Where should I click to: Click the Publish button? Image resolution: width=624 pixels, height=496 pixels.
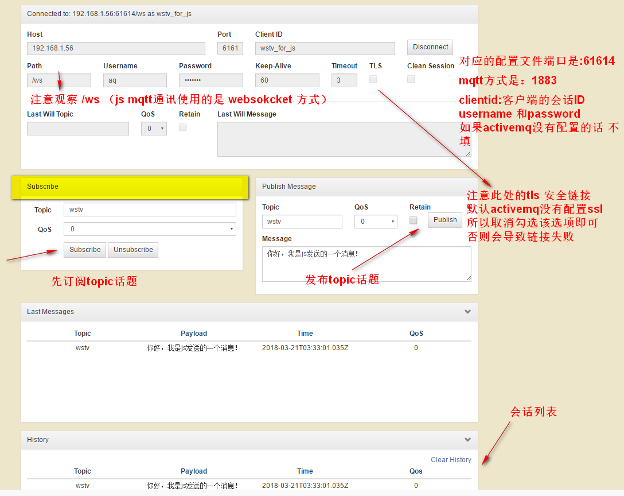point(445,220)
